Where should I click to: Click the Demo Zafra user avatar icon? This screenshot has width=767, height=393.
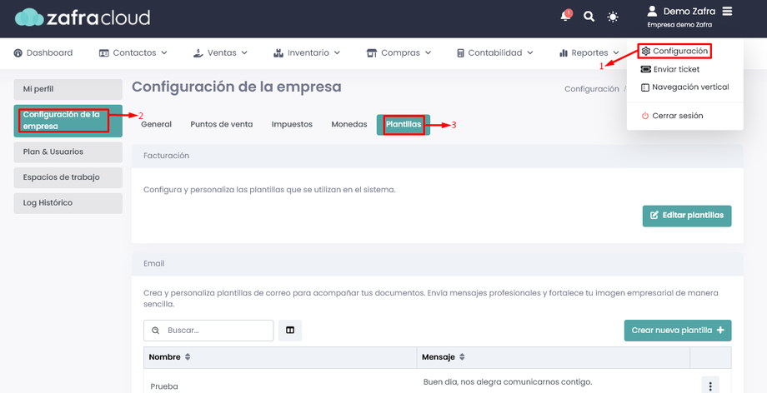coord(652,11)
